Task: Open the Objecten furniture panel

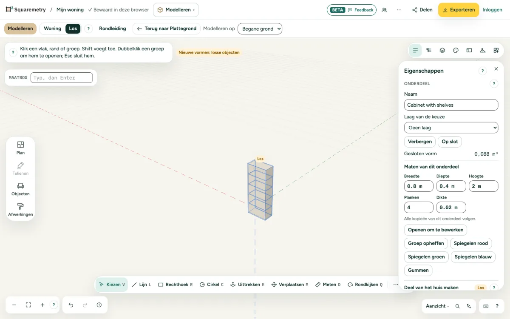Action: pyautogui.click(x=20, y=189)
